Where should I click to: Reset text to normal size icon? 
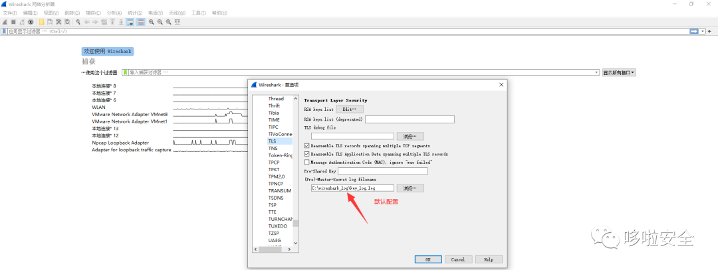[x=168, y=22]
